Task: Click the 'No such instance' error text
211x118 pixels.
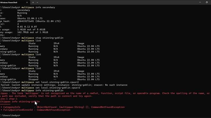Action: pyautogui.click(x=116, y=85)
